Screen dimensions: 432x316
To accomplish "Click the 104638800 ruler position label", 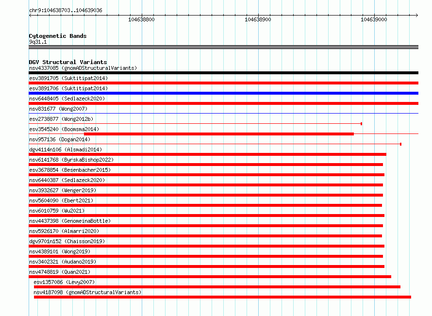I will coord(141,19).
